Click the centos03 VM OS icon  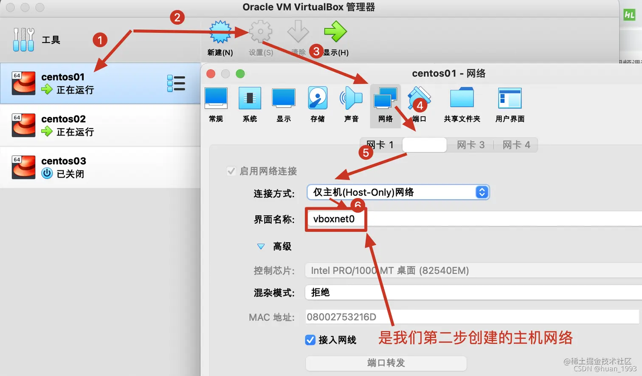coord(23,167)
